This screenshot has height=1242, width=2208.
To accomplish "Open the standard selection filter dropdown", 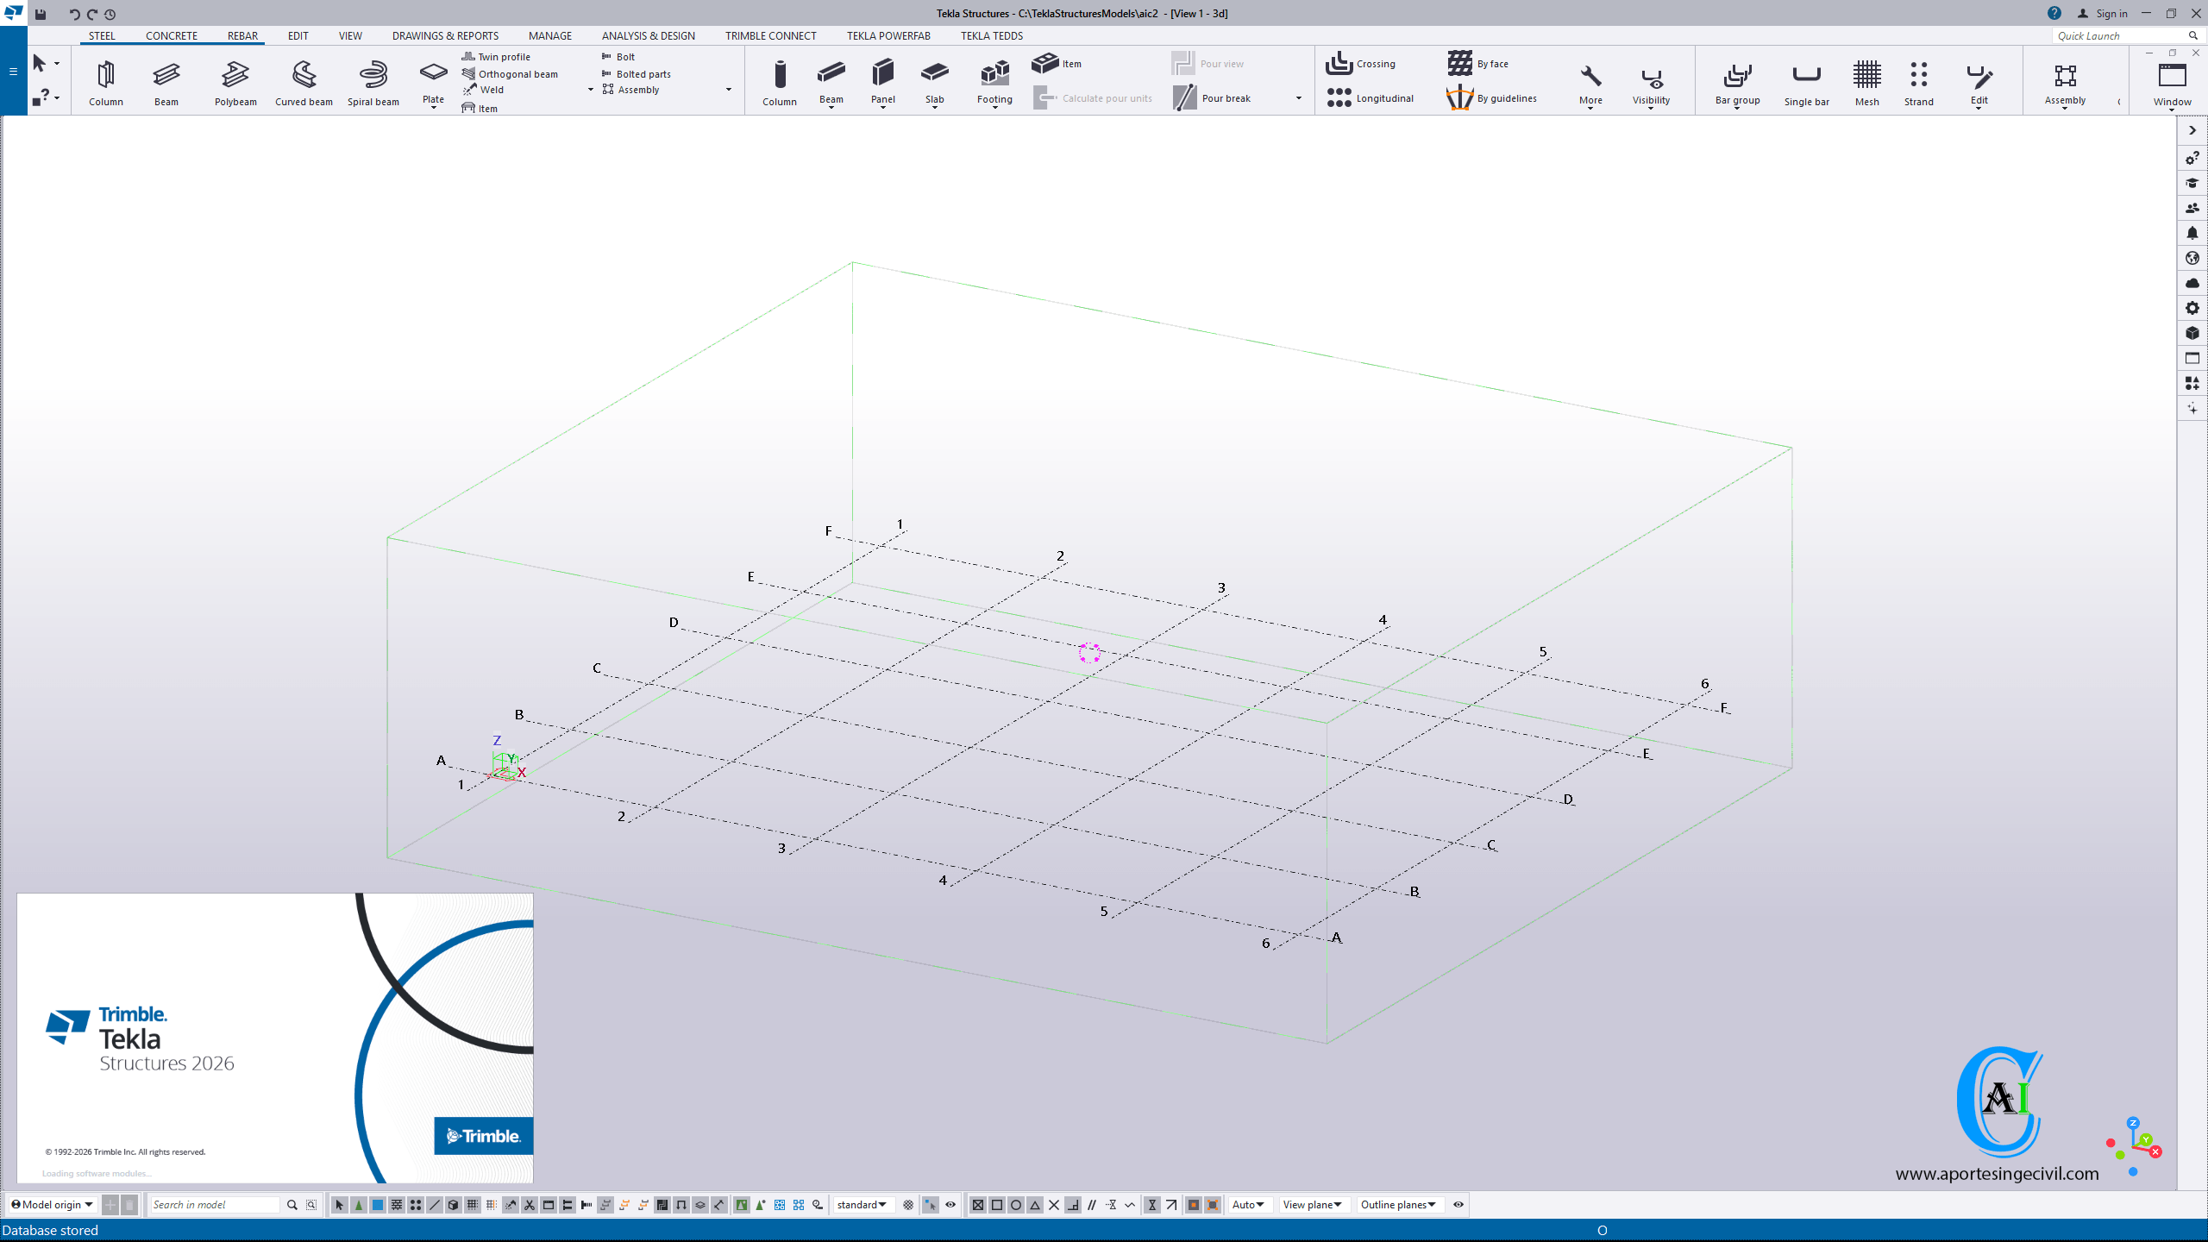I will coord(861,1205).
